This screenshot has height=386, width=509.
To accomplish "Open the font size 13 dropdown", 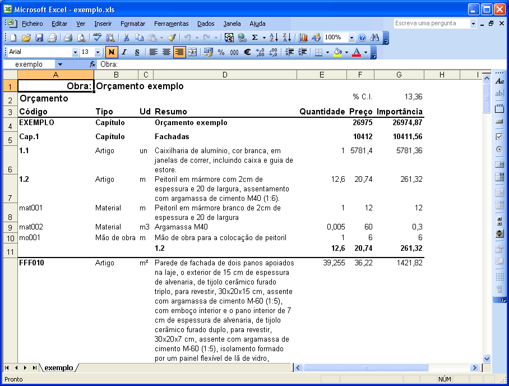I will 98,52.
